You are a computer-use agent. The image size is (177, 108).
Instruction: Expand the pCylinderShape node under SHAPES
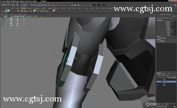pos(162,38)
